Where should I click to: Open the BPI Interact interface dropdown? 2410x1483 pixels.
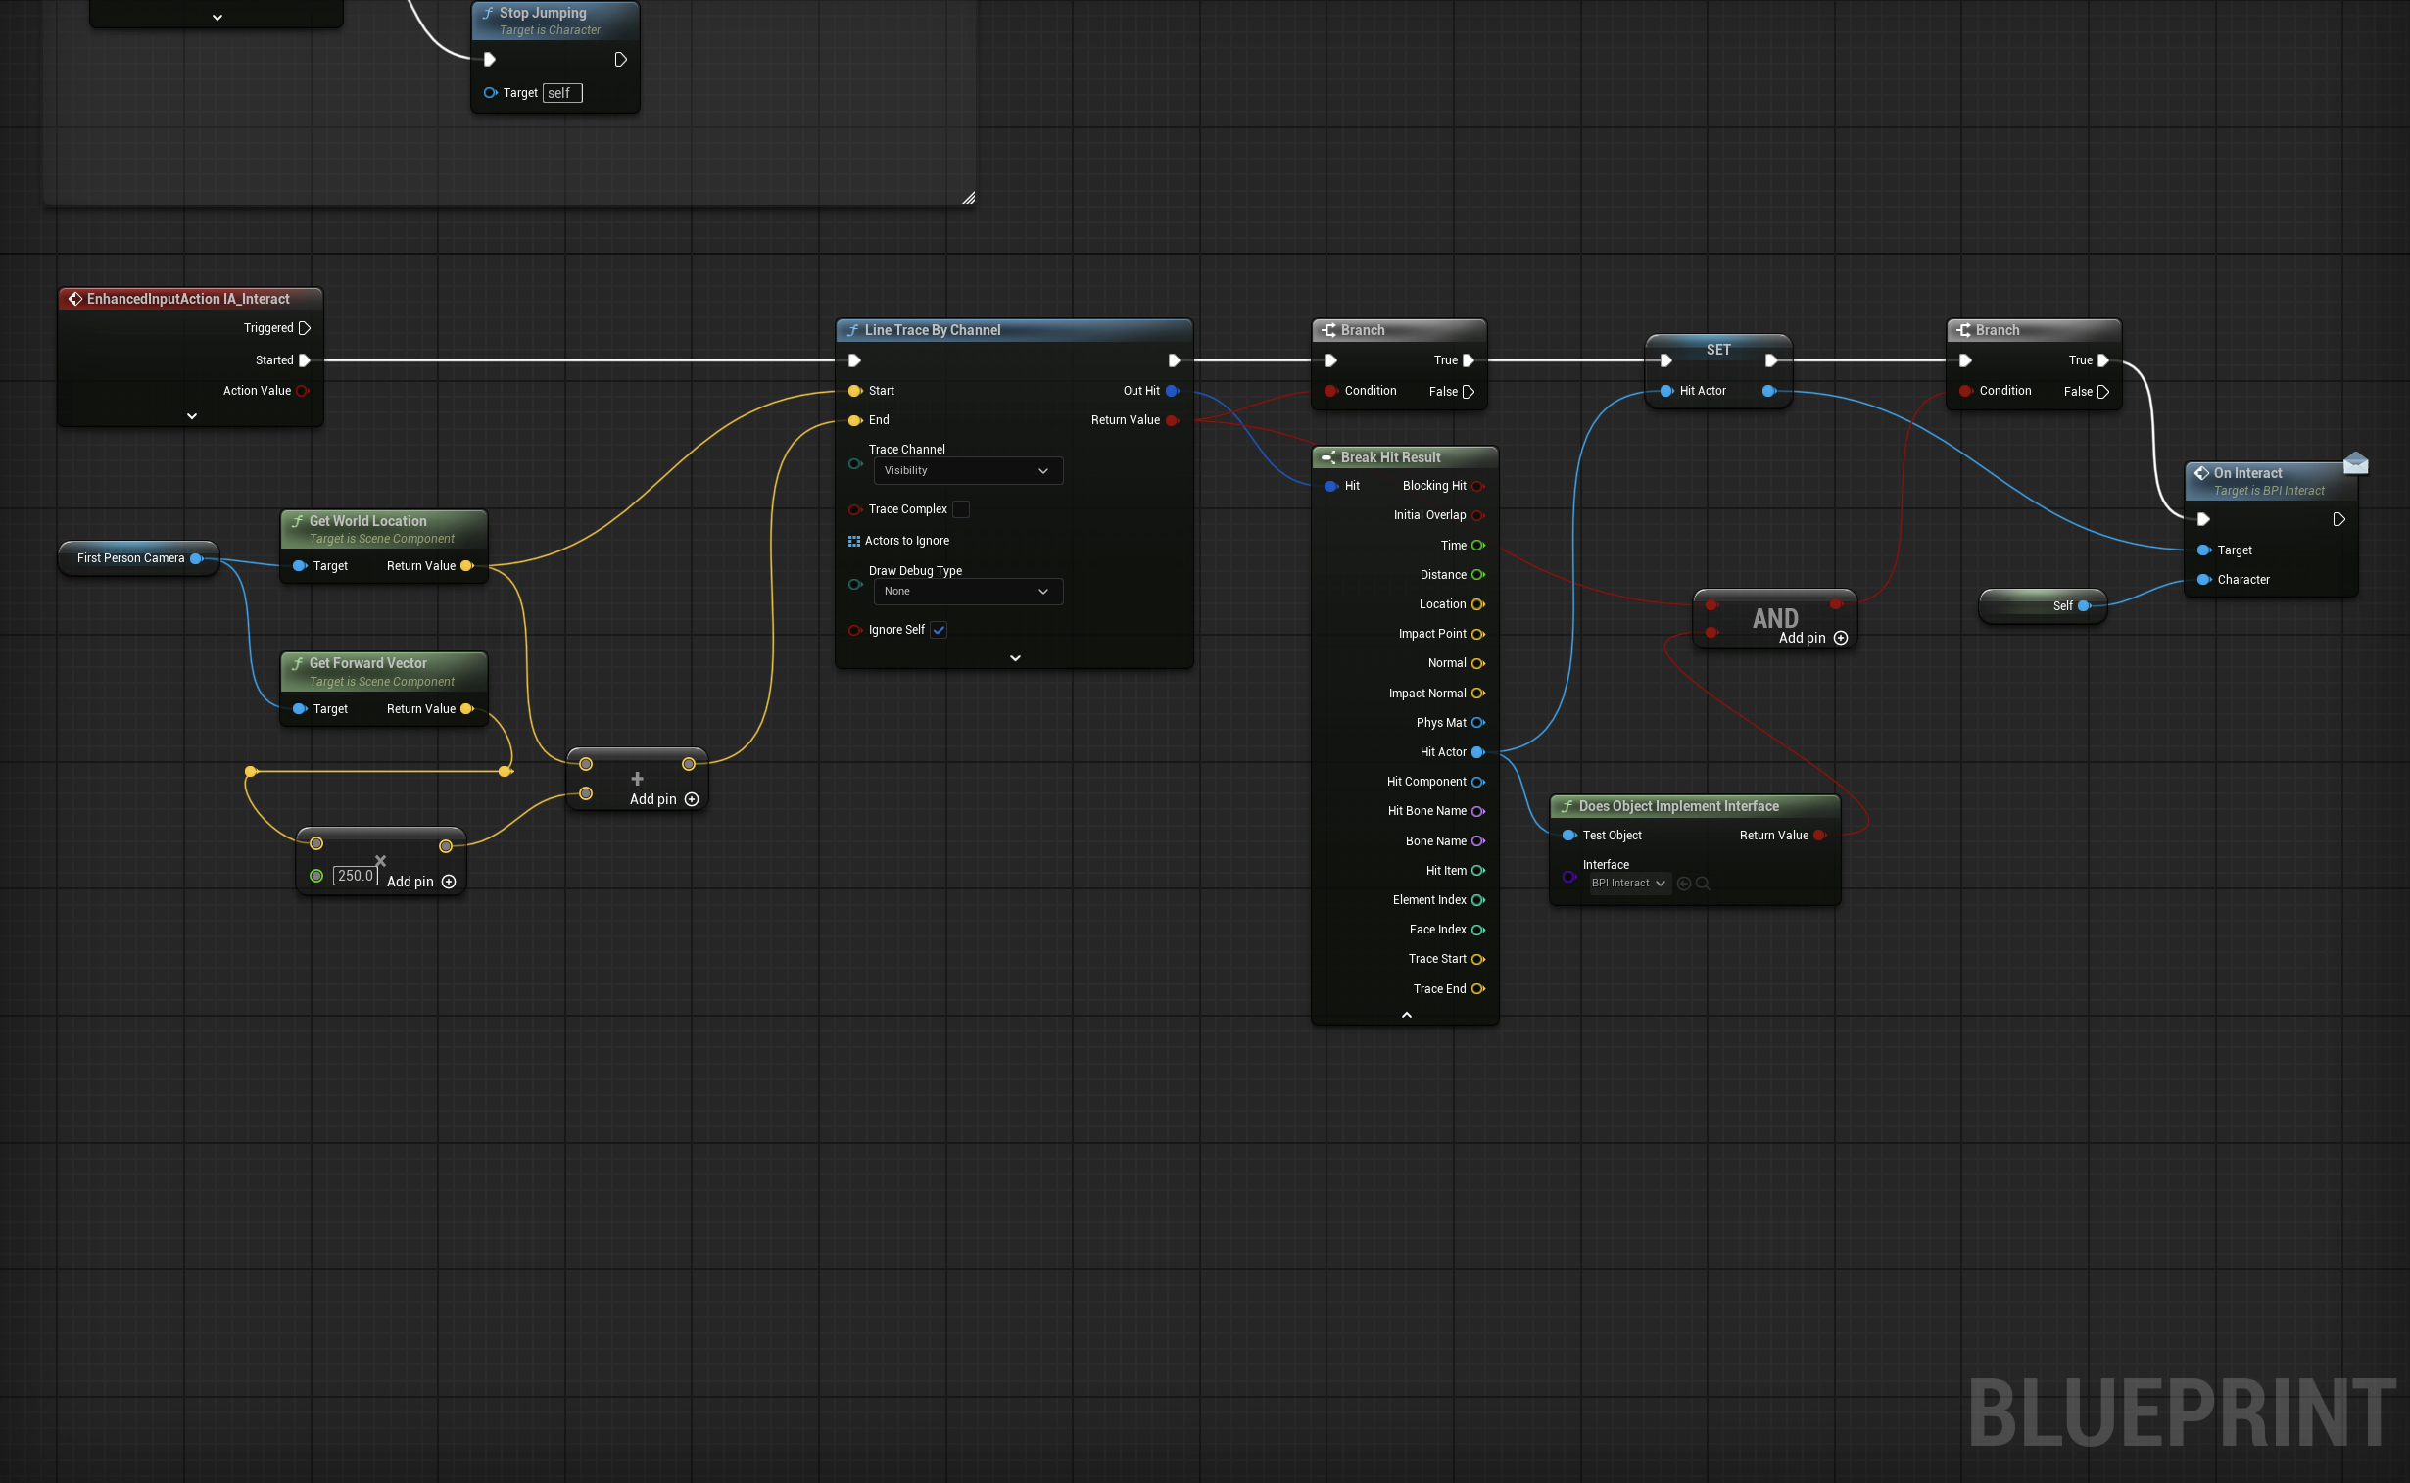click(1627, 883)
